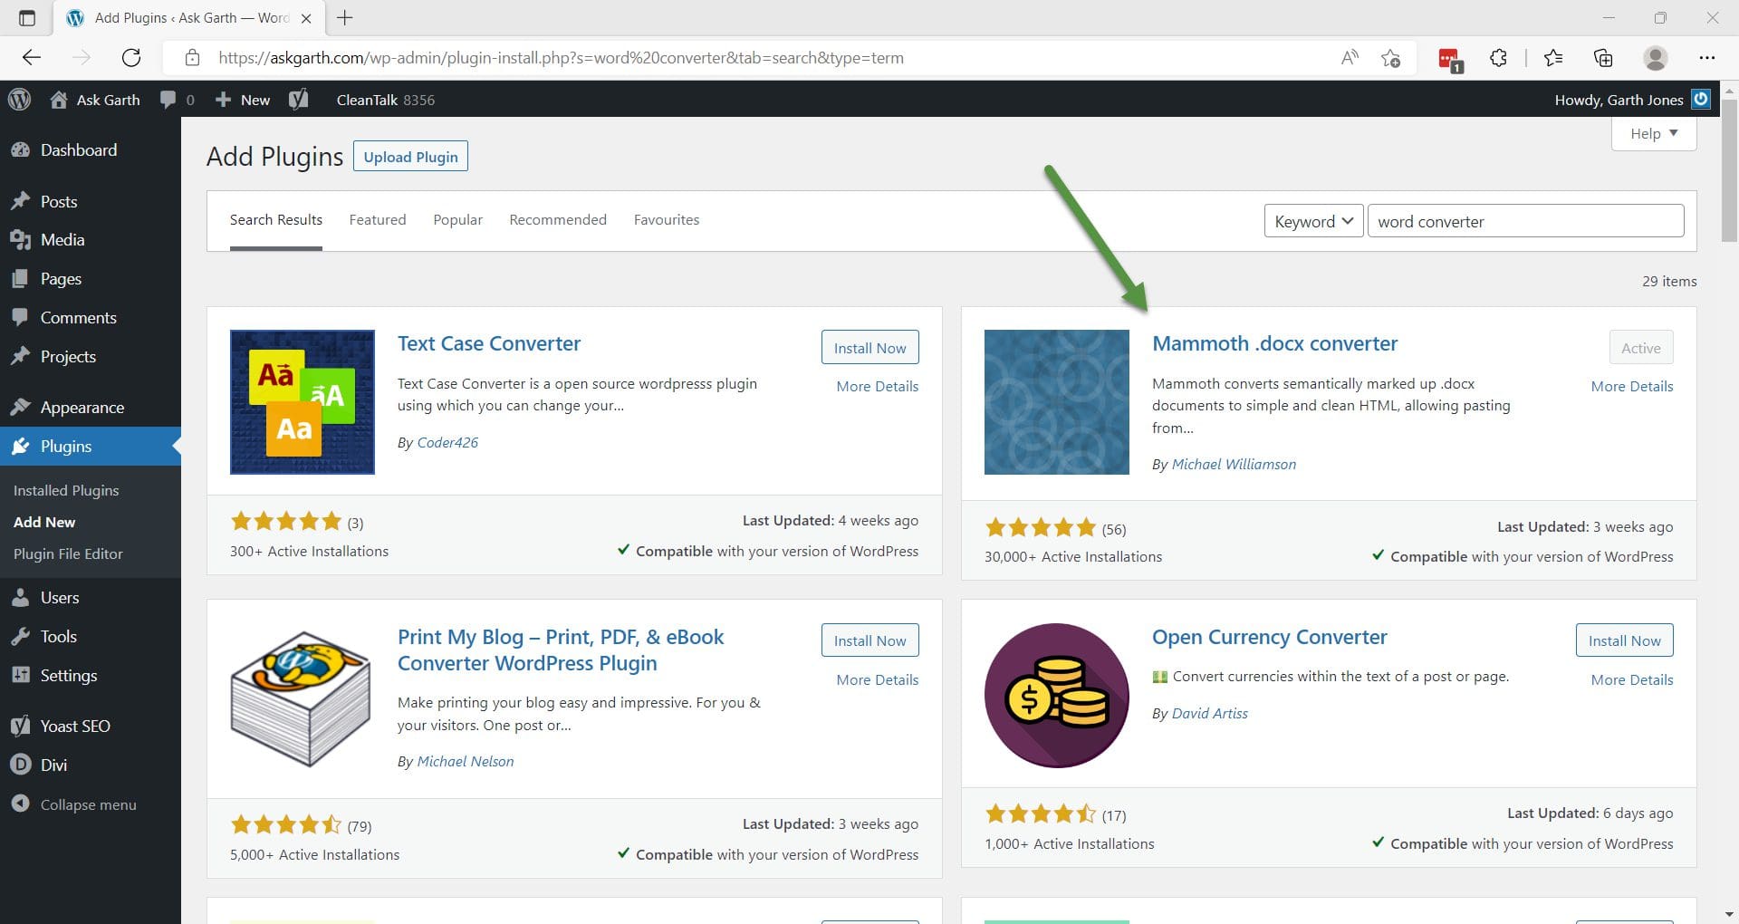Open a new browser tab
The image size is (1739, 924).
(345, 17)
